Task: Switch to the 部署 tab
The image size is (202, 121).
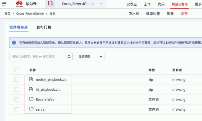Action: (170, 14)
